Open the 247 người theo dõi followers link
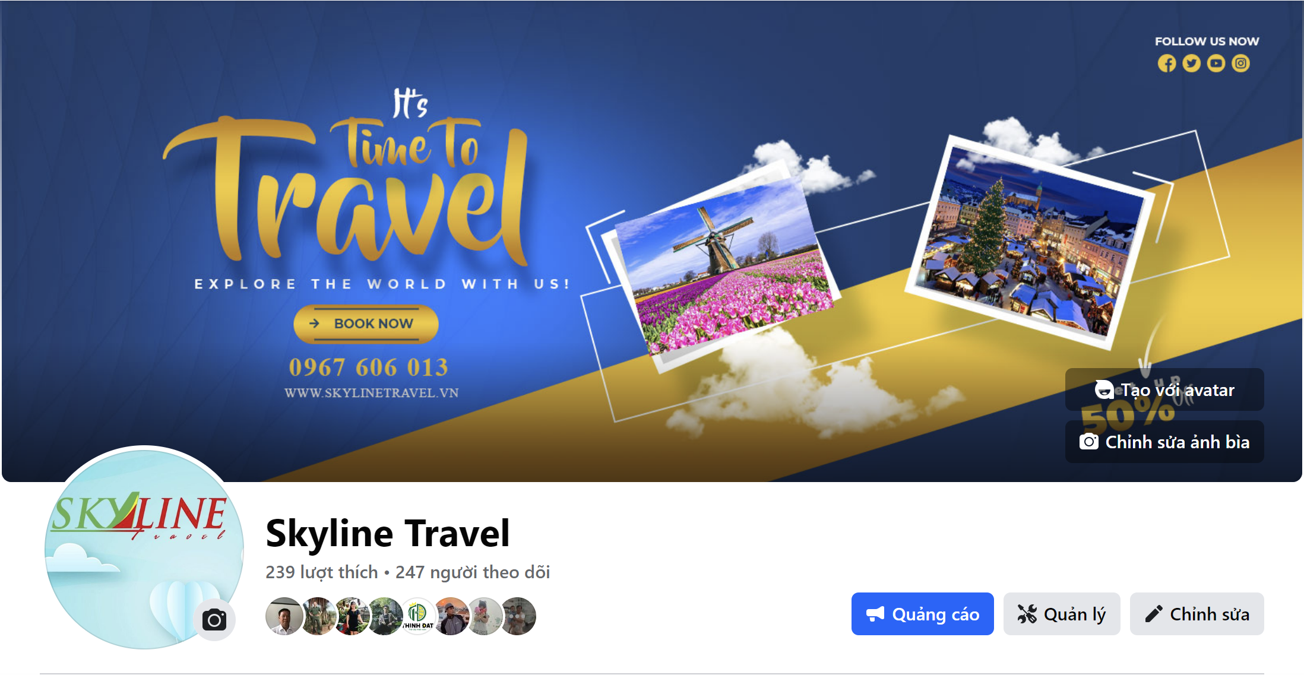Screen dimensions: 1304x675 [x=473, y=572]
